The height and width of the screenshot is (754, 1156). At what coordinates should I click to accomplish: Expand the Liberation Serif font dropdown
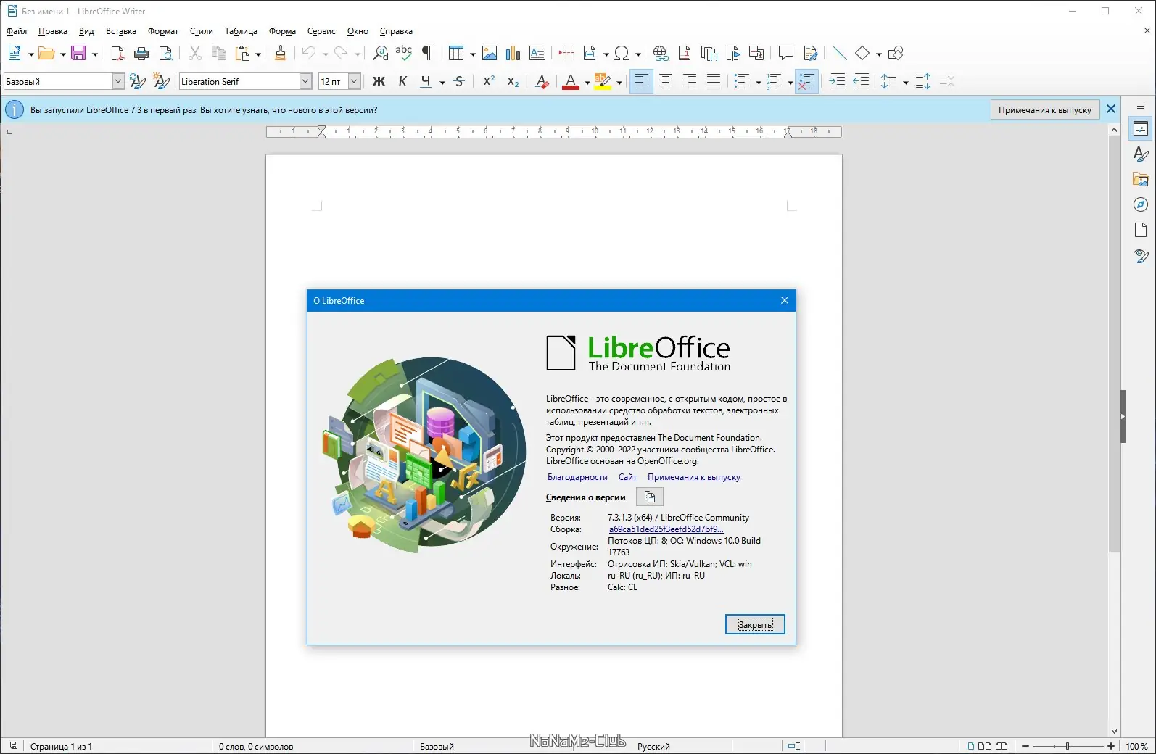point(305,81)
